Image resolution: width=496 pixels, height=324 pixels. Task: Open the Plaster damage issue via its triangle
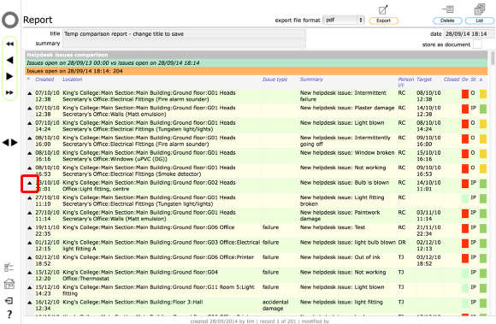click(x=29, y=109)
